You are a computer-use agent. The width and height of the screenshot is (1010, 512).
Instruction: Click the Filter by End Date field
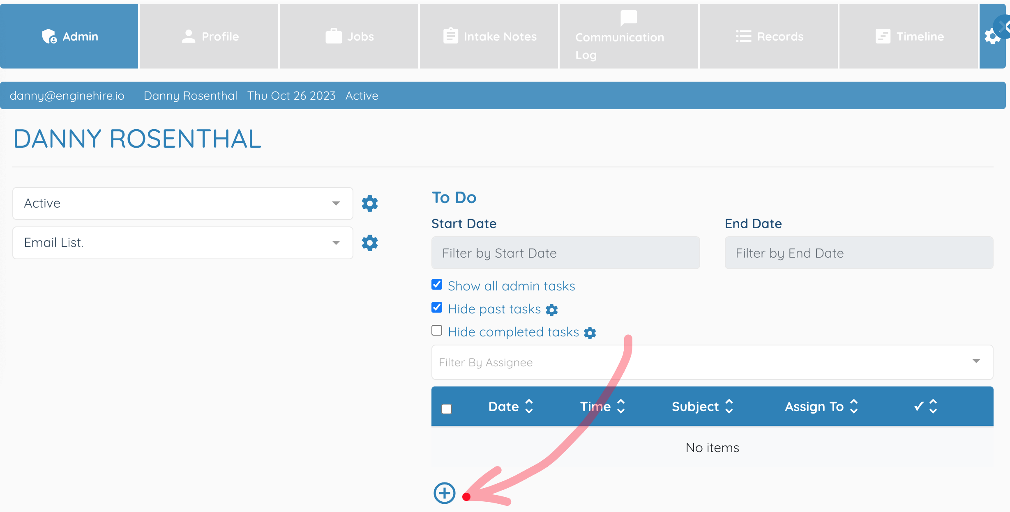859,253
